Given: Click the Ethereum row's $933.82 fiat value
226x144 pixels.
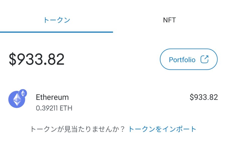Looking at the screenshot, I should pyautogui.click(x=204, y=97).
